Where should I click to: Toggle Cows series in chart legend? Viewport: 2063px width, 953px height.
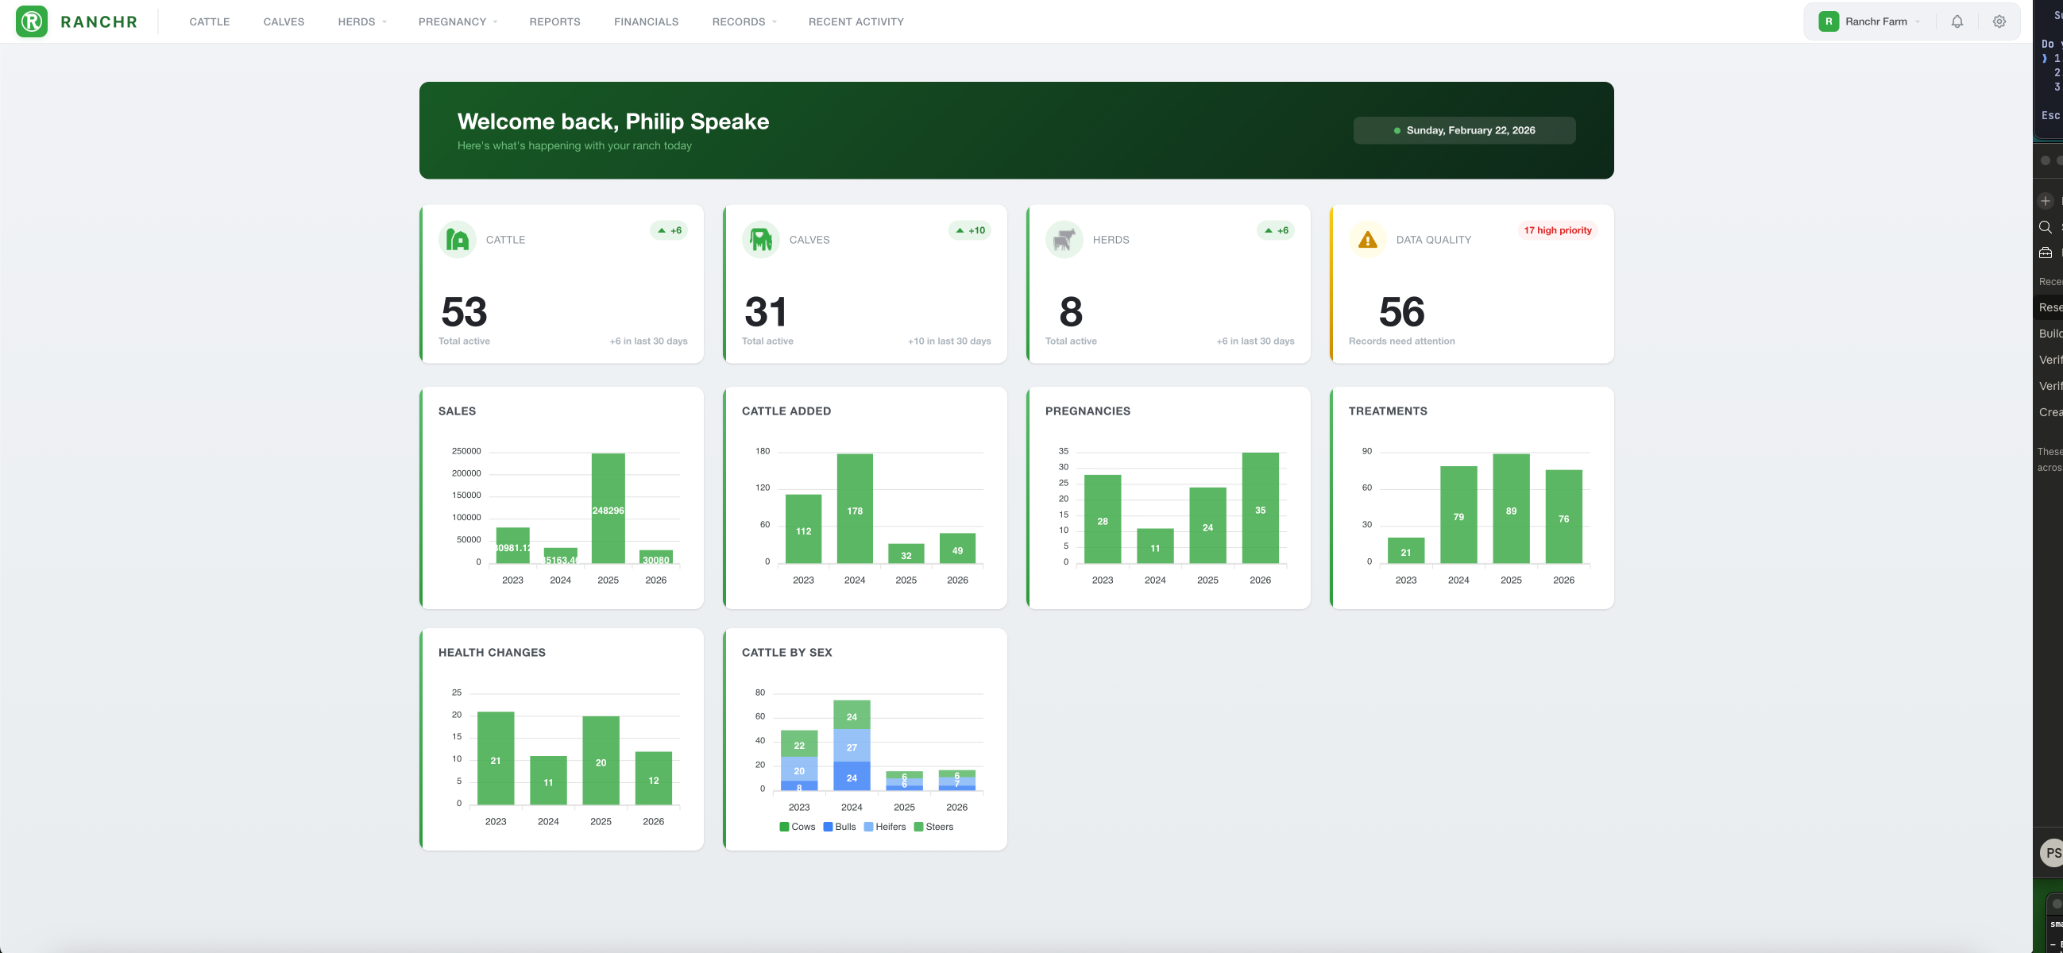797,827
